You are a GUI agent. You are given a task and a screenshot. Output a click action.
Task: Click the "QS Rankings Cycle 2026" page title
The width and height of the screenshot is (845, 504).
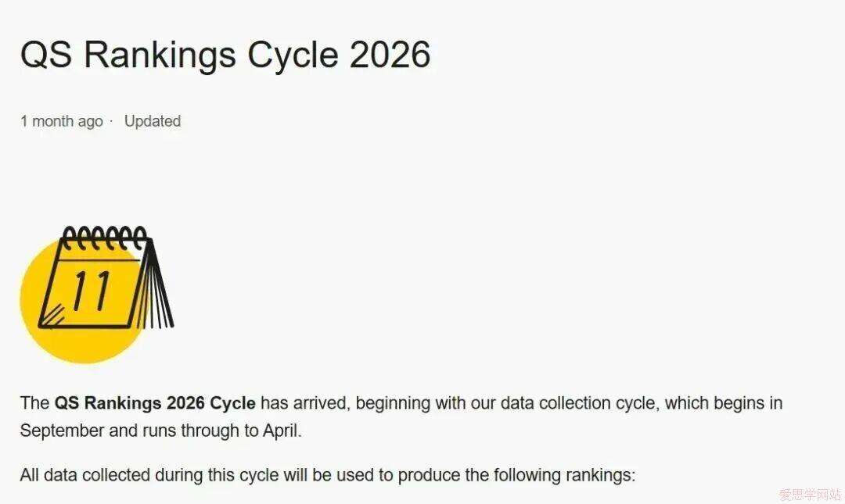(x=225, y=55)
